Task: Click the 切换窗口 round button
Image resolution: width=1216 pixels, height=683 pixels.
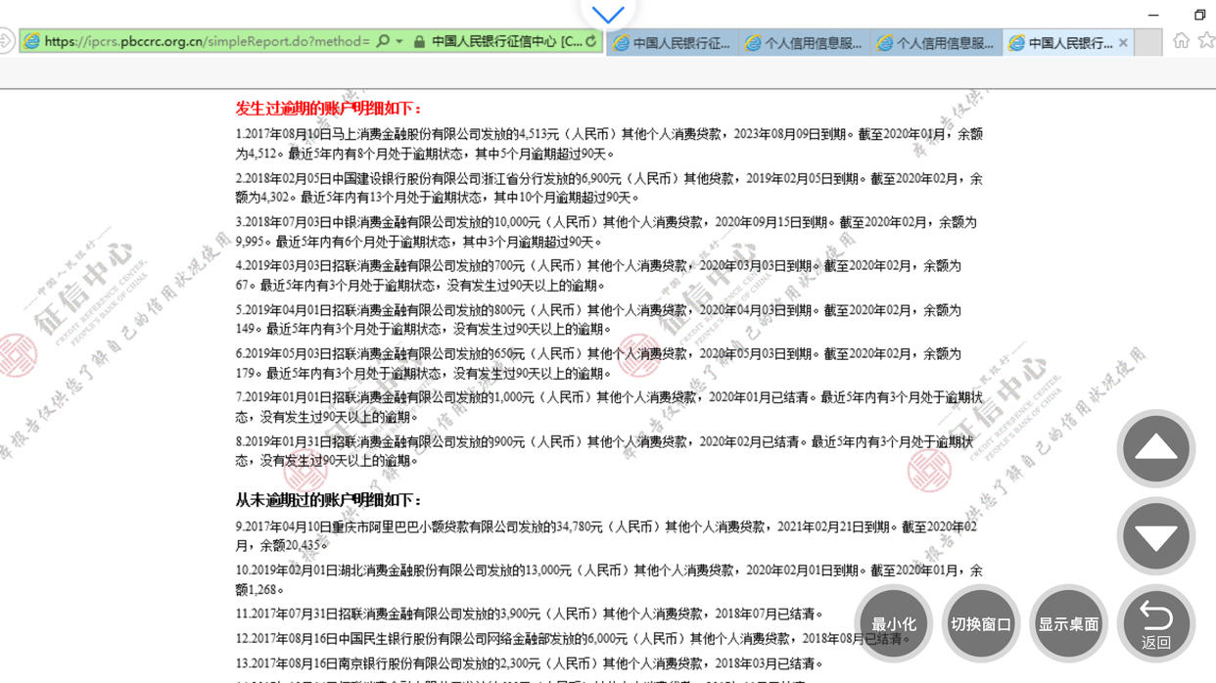Action: click(981, 623)
